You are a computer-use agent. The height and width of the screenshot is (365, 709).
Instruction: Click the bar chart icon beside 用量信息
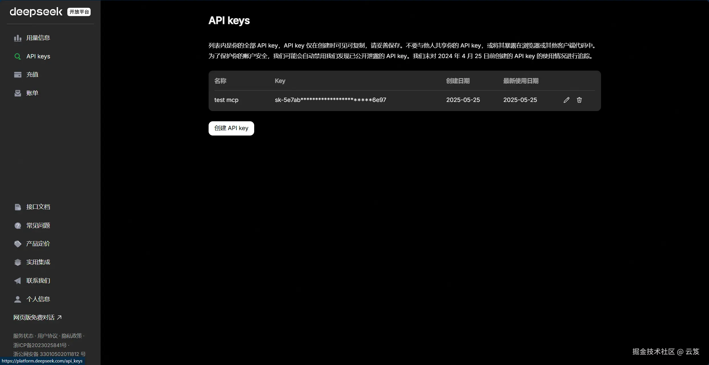[18, 38]
